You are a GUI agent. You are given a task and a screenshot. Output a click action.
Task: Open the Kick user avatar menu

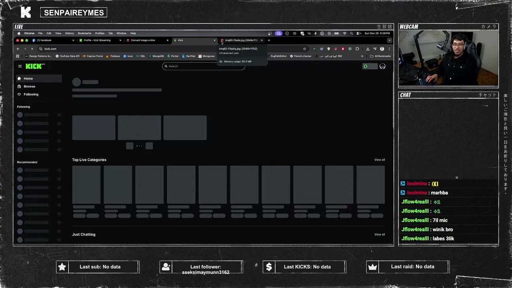pos(382,66)
